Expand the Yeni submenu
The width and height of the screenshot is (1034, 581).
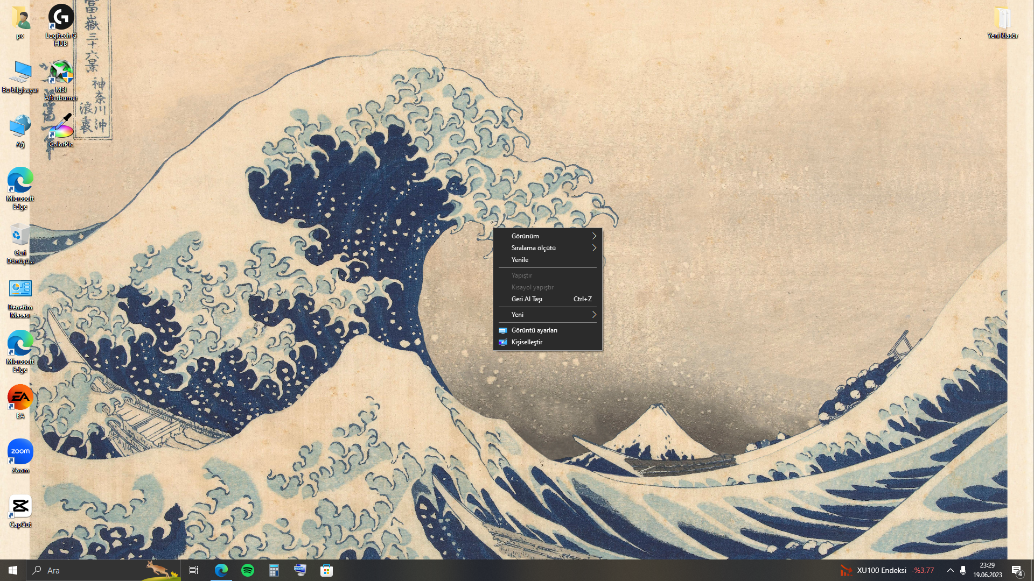click(548, 315)
